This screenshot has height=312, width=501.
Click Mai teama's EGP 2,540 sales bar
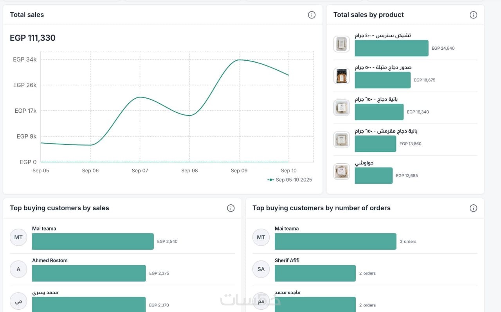click(x=93, y=242)
